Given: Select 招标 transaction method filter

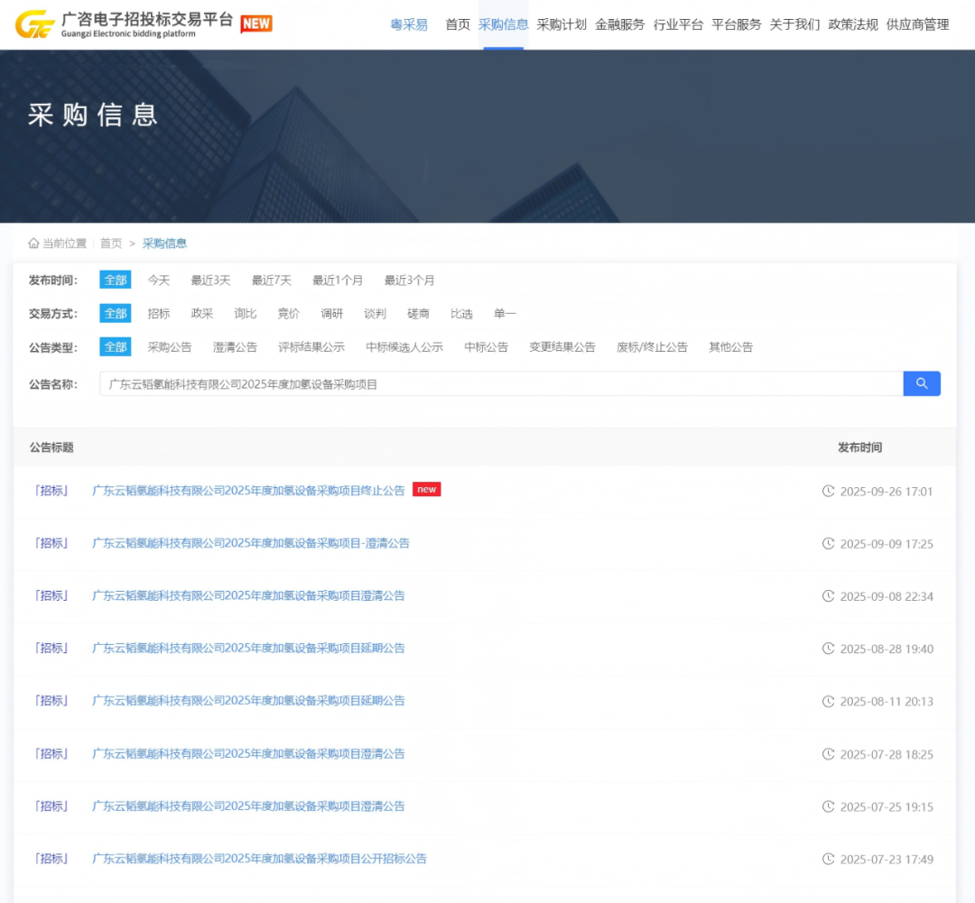Looking at the screenshot, I should click(x=159, y=314).
